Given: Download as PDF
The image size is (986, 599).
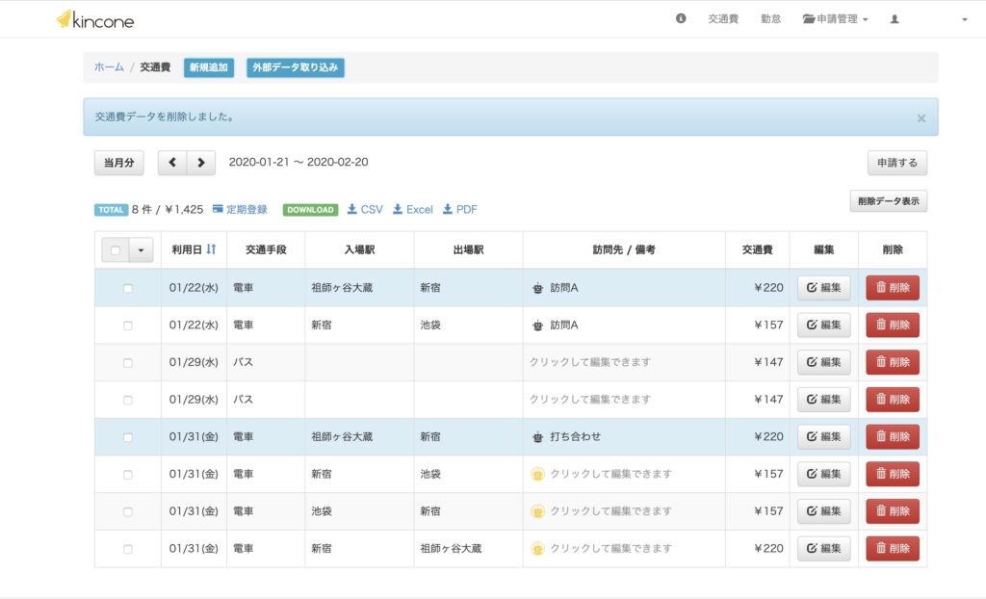Looking at the screenshot, I should point(459,210).
